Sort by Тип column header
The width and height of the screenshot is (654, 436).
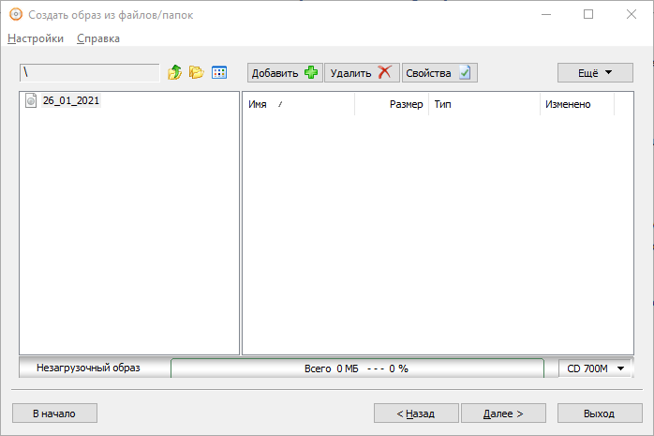coord(484,104)
